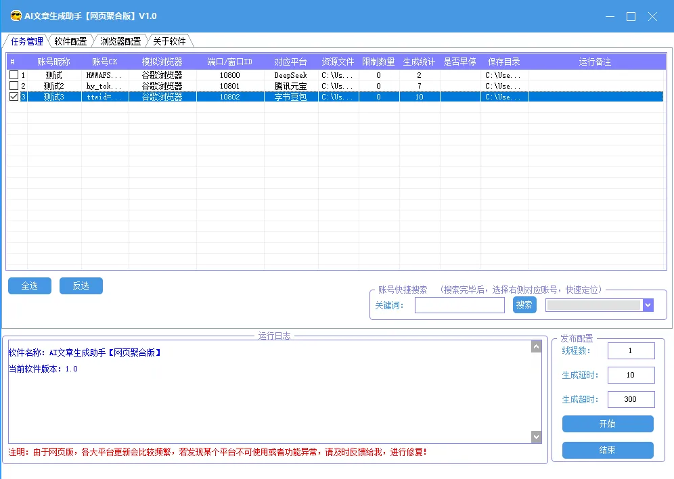
Task: Click the 端口/窗口ID column header
Action: [x=229, y=62]
